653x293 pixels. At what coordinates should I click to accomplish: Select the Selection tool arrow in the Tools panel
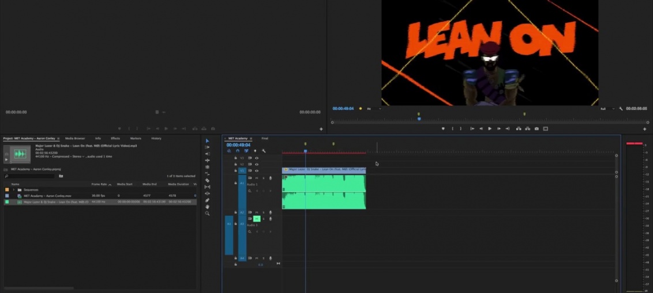(207, 141)
